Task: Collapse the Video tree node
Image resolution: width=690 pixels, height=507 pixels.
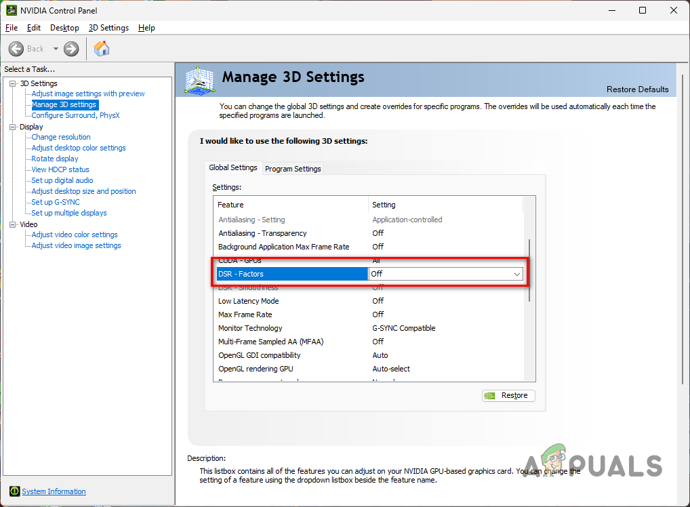Action: coord(13,224)
